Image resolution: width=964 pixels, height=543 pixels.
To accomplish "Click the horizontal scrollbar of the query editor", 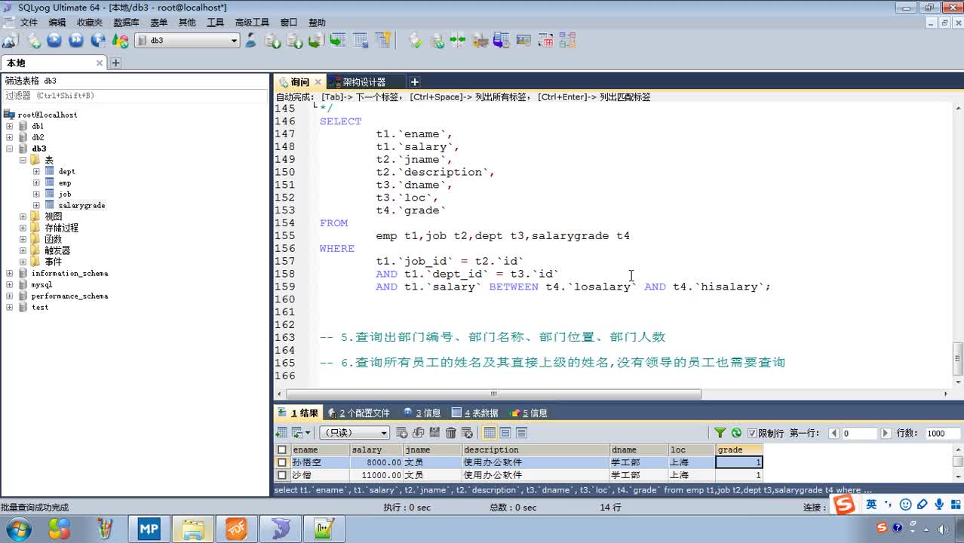I will click(494, 394).
